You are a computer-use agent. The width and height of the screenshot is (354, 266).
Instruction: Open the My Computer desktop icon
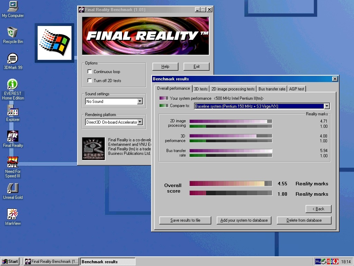click(x=13, y=9)
